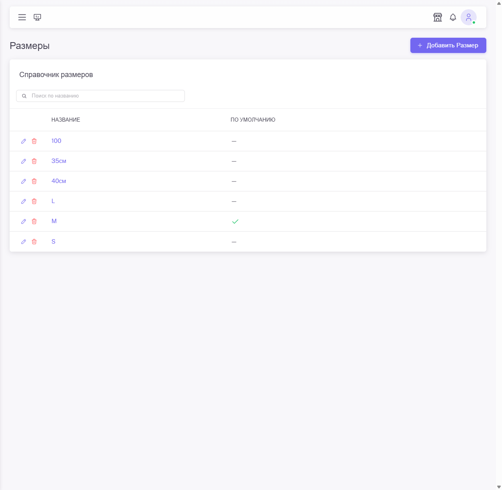Click the search magnifier icon
The height and width of the screenshot is (490, 502).
(x=24, y=96)
